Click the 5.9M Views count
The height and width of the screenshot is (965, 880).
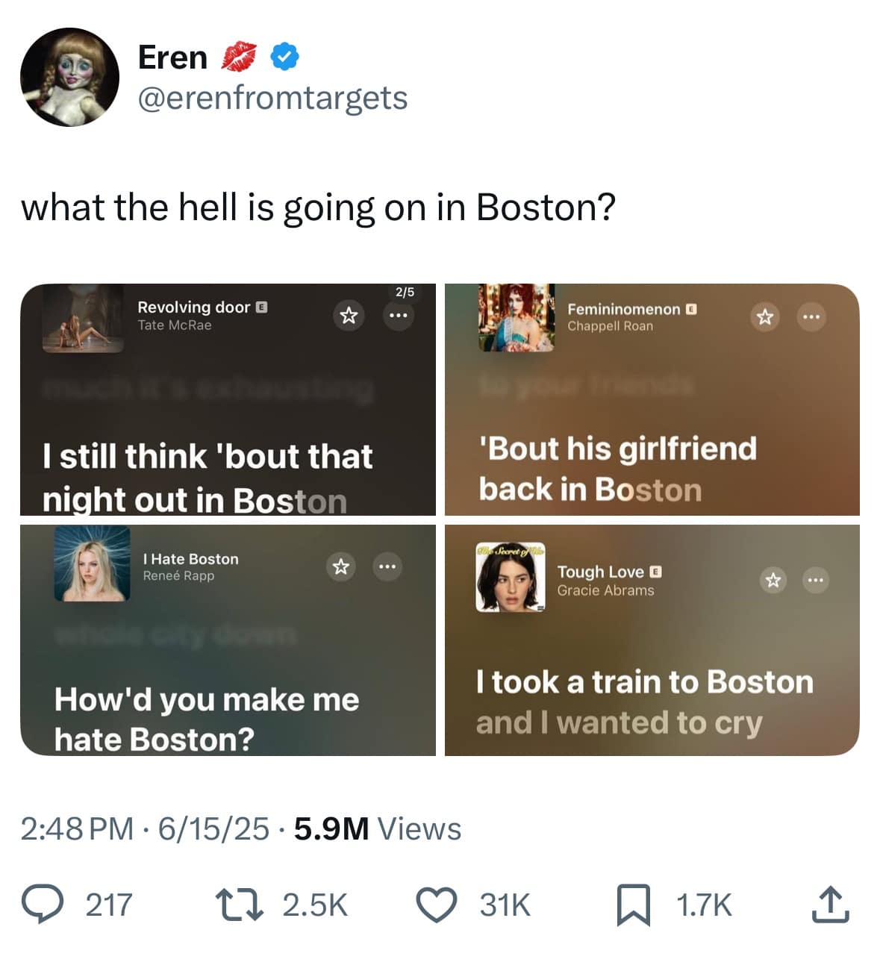point(378,828)
